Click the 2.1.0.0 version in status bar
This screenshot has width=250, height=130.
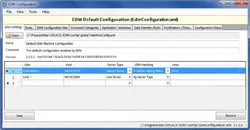(238, 125)
